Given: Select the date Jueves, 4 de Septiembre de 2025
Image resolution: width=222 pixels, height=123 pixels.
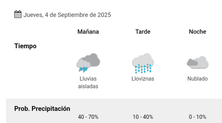Looking at the screenshot, I should coord(67,15).
